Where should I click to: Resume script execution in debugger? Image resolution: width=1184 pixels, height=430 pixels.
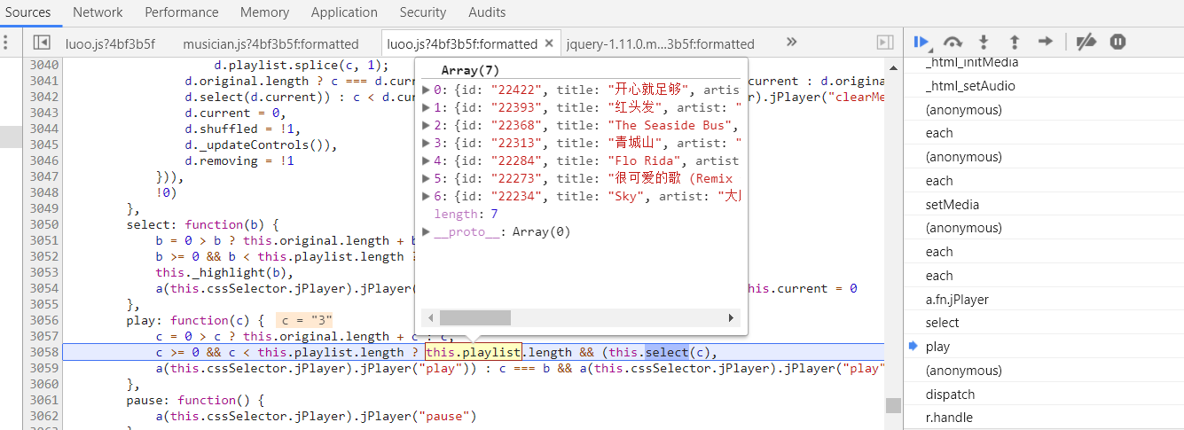[x=922, y=42]
